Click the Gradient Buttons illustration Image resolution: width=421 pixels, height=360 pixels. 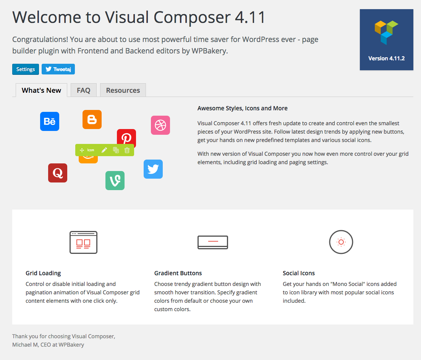click(213, 242)
